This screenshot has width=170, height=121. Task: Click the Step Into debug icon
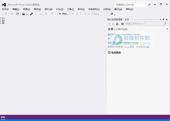click(81, 14)
